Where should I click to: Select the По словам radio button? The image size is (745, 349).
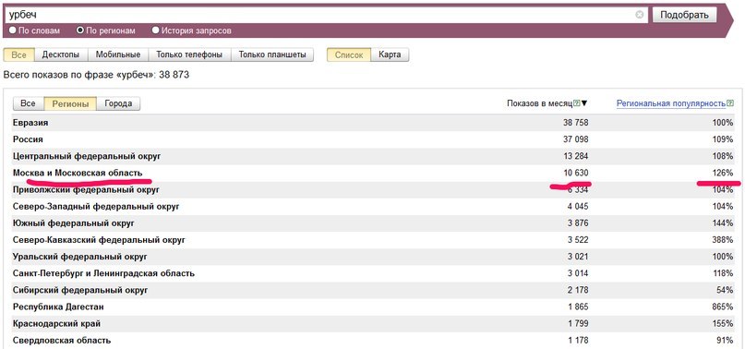[13, 30]
